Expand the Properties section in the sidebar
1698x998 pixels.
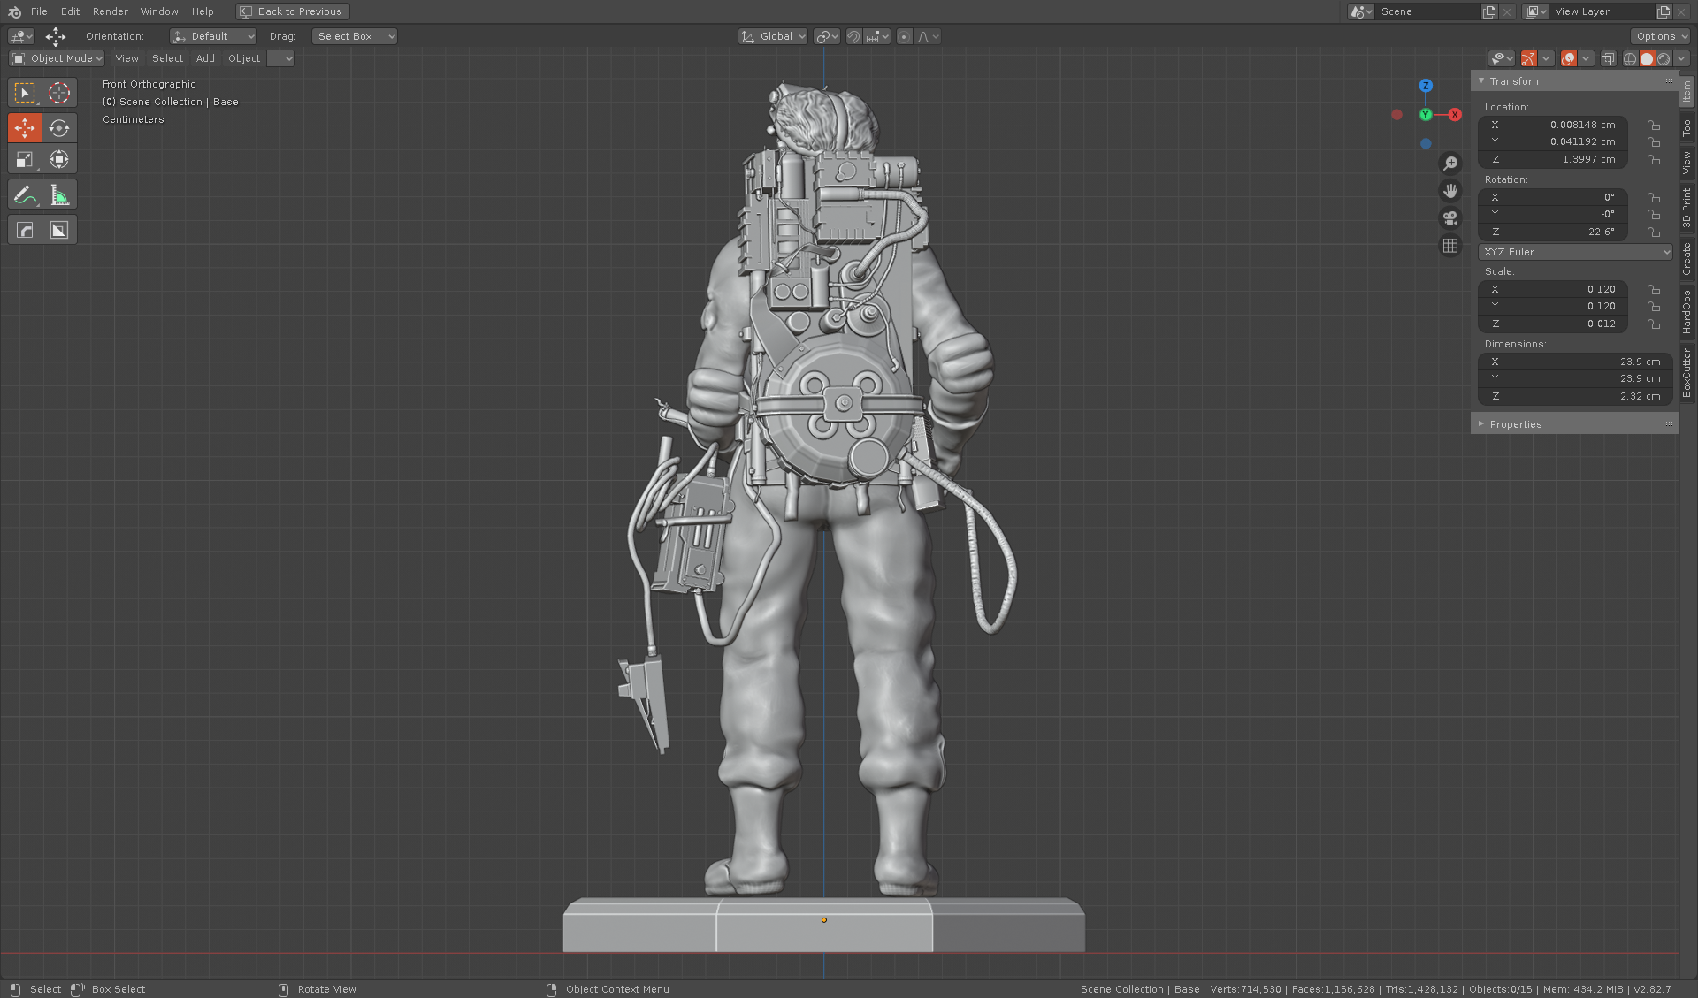(x=1514, y=423)
